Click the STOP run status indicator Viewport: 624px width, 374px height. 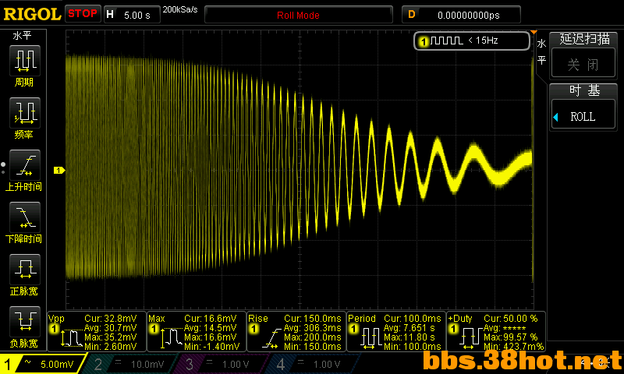pos(83,13)
